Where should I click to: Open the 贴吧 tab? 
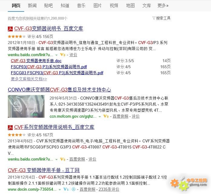(x=48, y=6)
